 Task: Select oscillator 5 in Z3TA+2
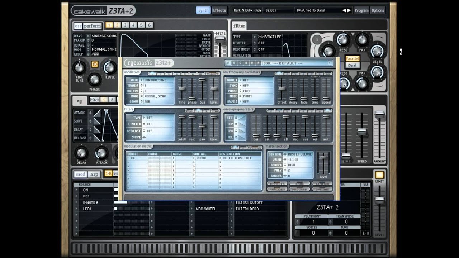pos(141,25)
